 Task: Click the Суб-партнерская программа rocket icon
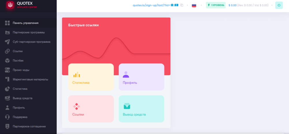point(8,42)
